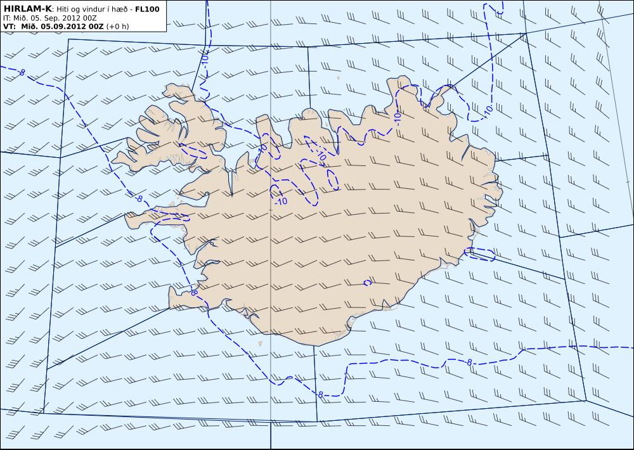Click the 'VT: Mið. 05.09.2012 00Z' valid time
This screenshot has height=450, width=634.
coord(53,27)
